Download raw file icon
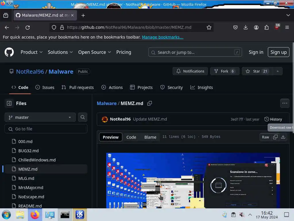294x221 pixels. pyautogui.click(x=283, y=137)
